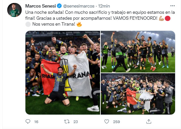Viewport: 181px width, 129px height.
Task: Click the red circle emoji
Action: coord(167,18)
